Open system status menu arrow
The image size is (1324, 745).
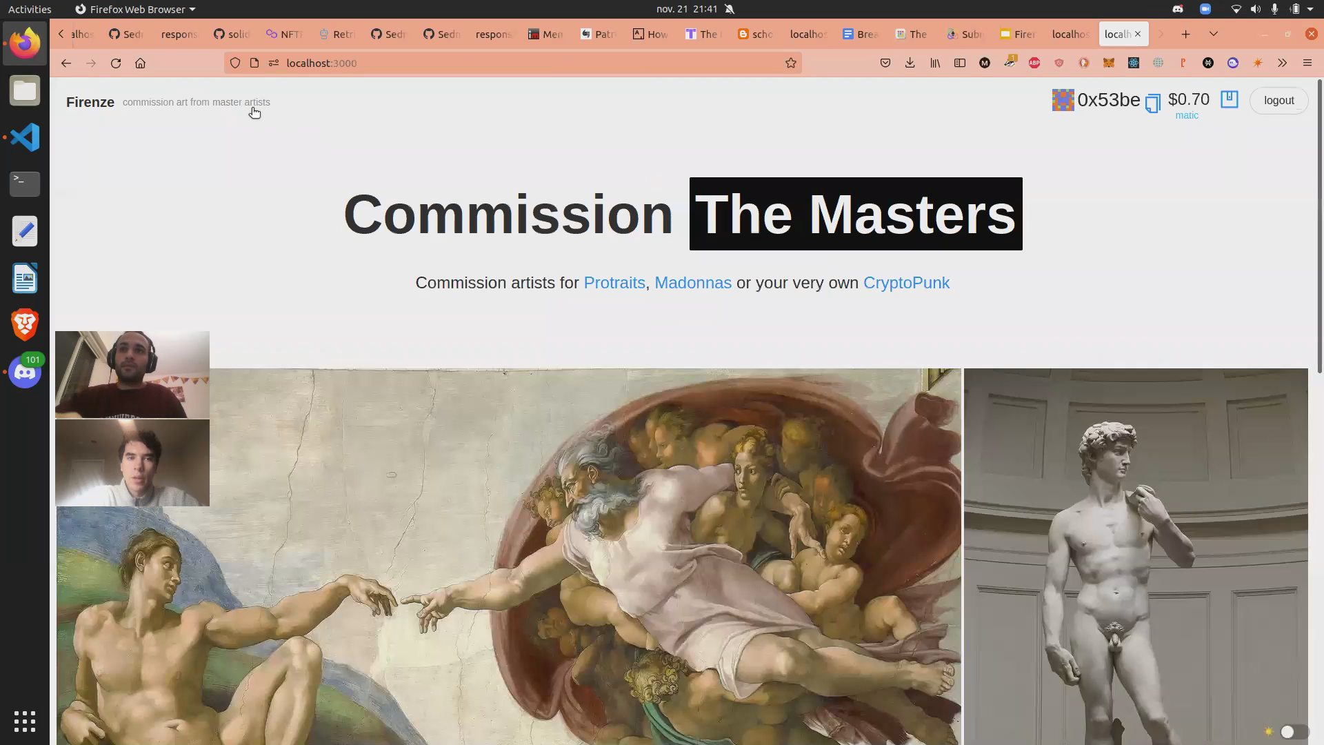point(1310,9)
